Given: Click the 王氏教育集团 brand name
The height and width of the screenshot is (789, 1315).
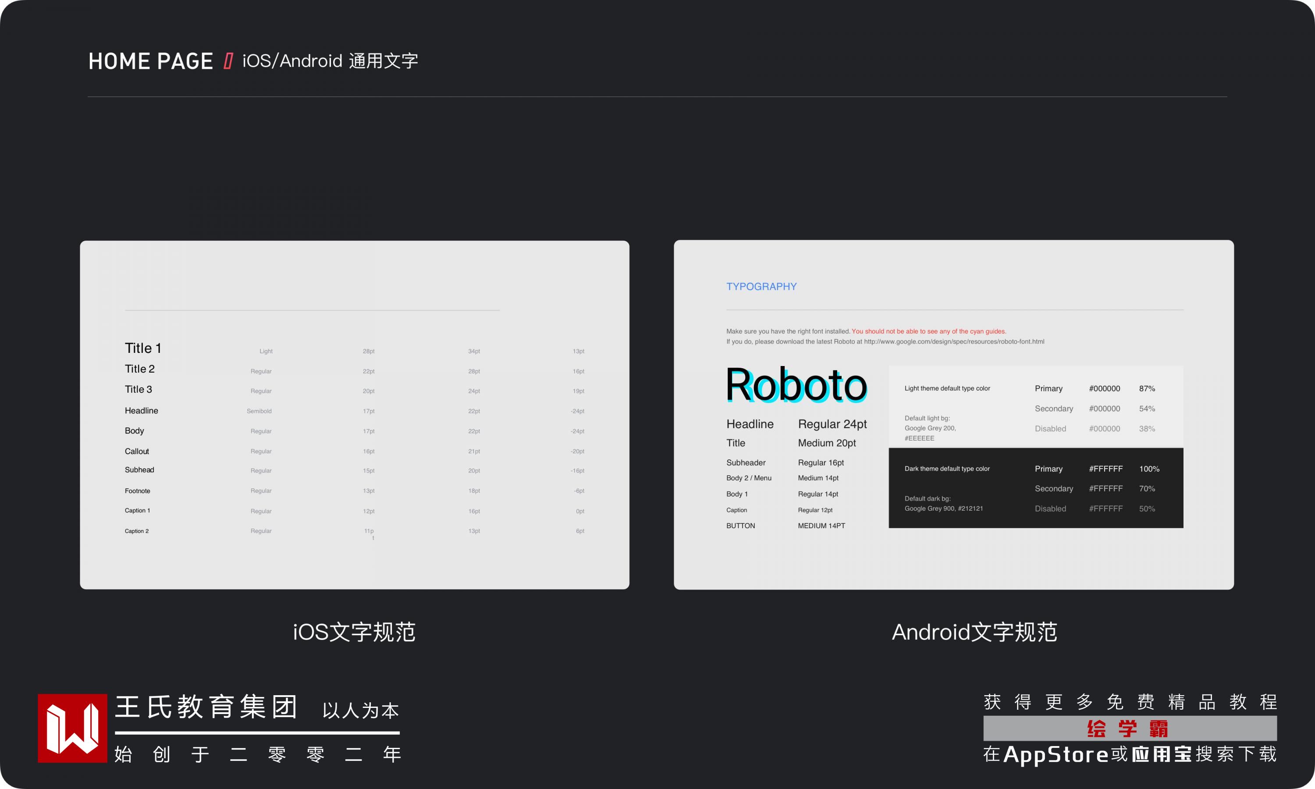Looking at the screenshot, I should [206, 707].
